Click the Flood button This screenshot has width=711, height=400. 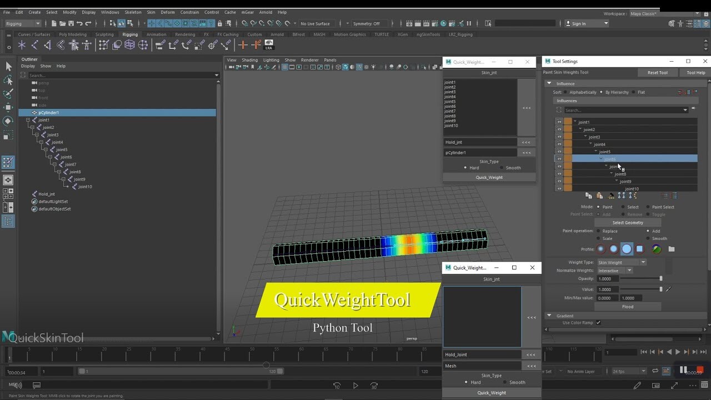628,307
